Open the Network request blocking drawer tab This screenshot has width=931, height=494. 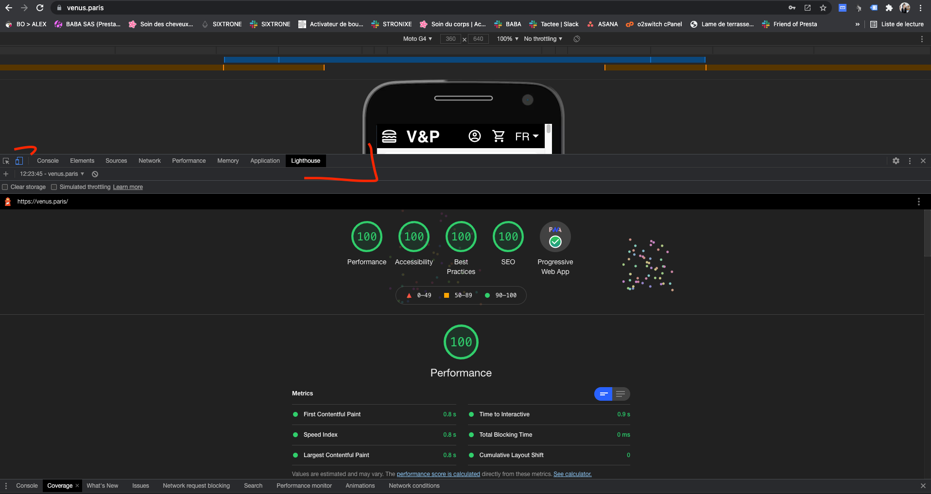click(196, 486)
